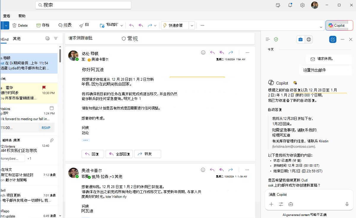Open the Atakins email calendar icon
The image size is (356, 218).
click(x=52, y=108)
